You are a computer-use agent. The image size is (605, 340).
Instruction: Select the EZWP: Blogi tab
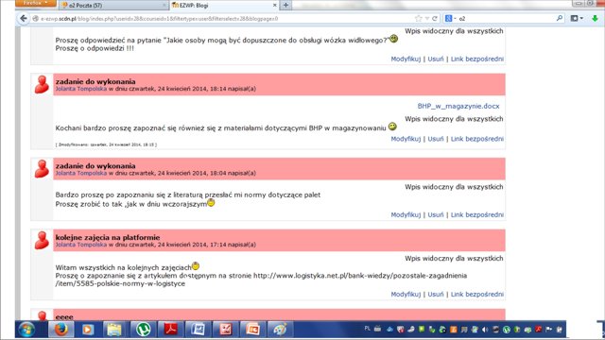[x=224, y=6]
